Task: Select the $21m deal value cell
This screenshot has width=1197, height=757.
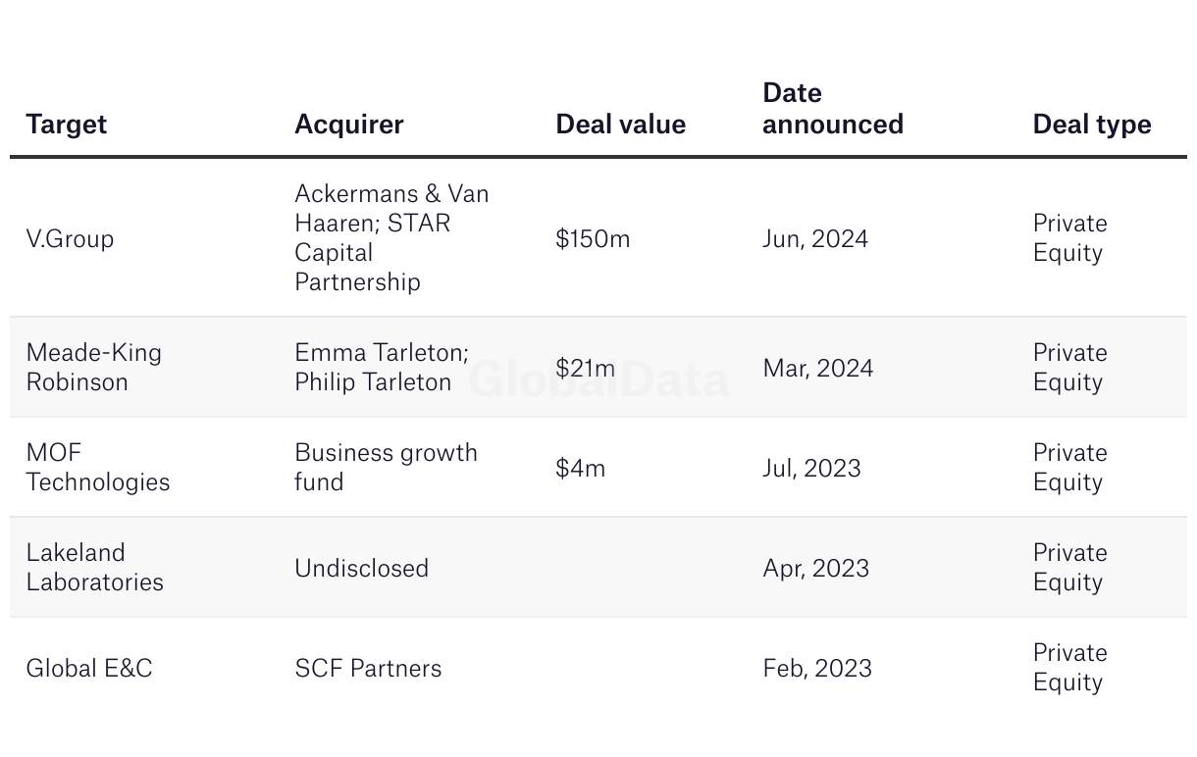Action: point(585,368)
